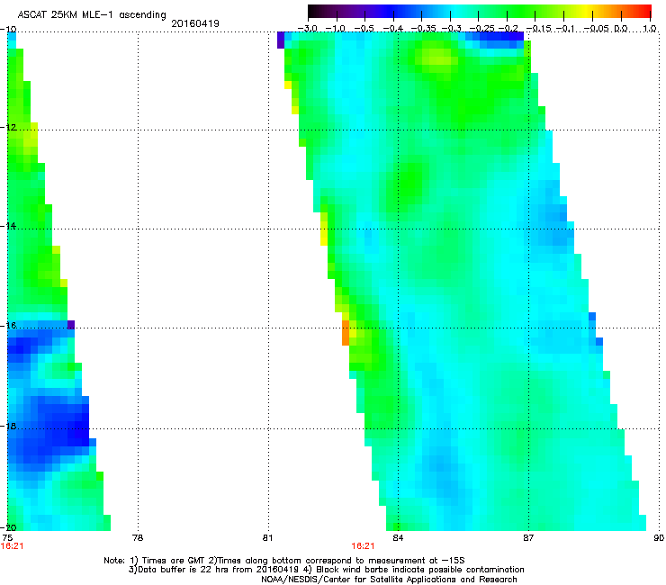666x585 pixels.
Task: Click the orange data cell on swath edge near -16
Action: point(346,333)
